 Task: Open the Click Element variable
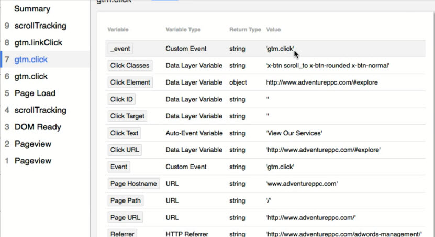130,82
